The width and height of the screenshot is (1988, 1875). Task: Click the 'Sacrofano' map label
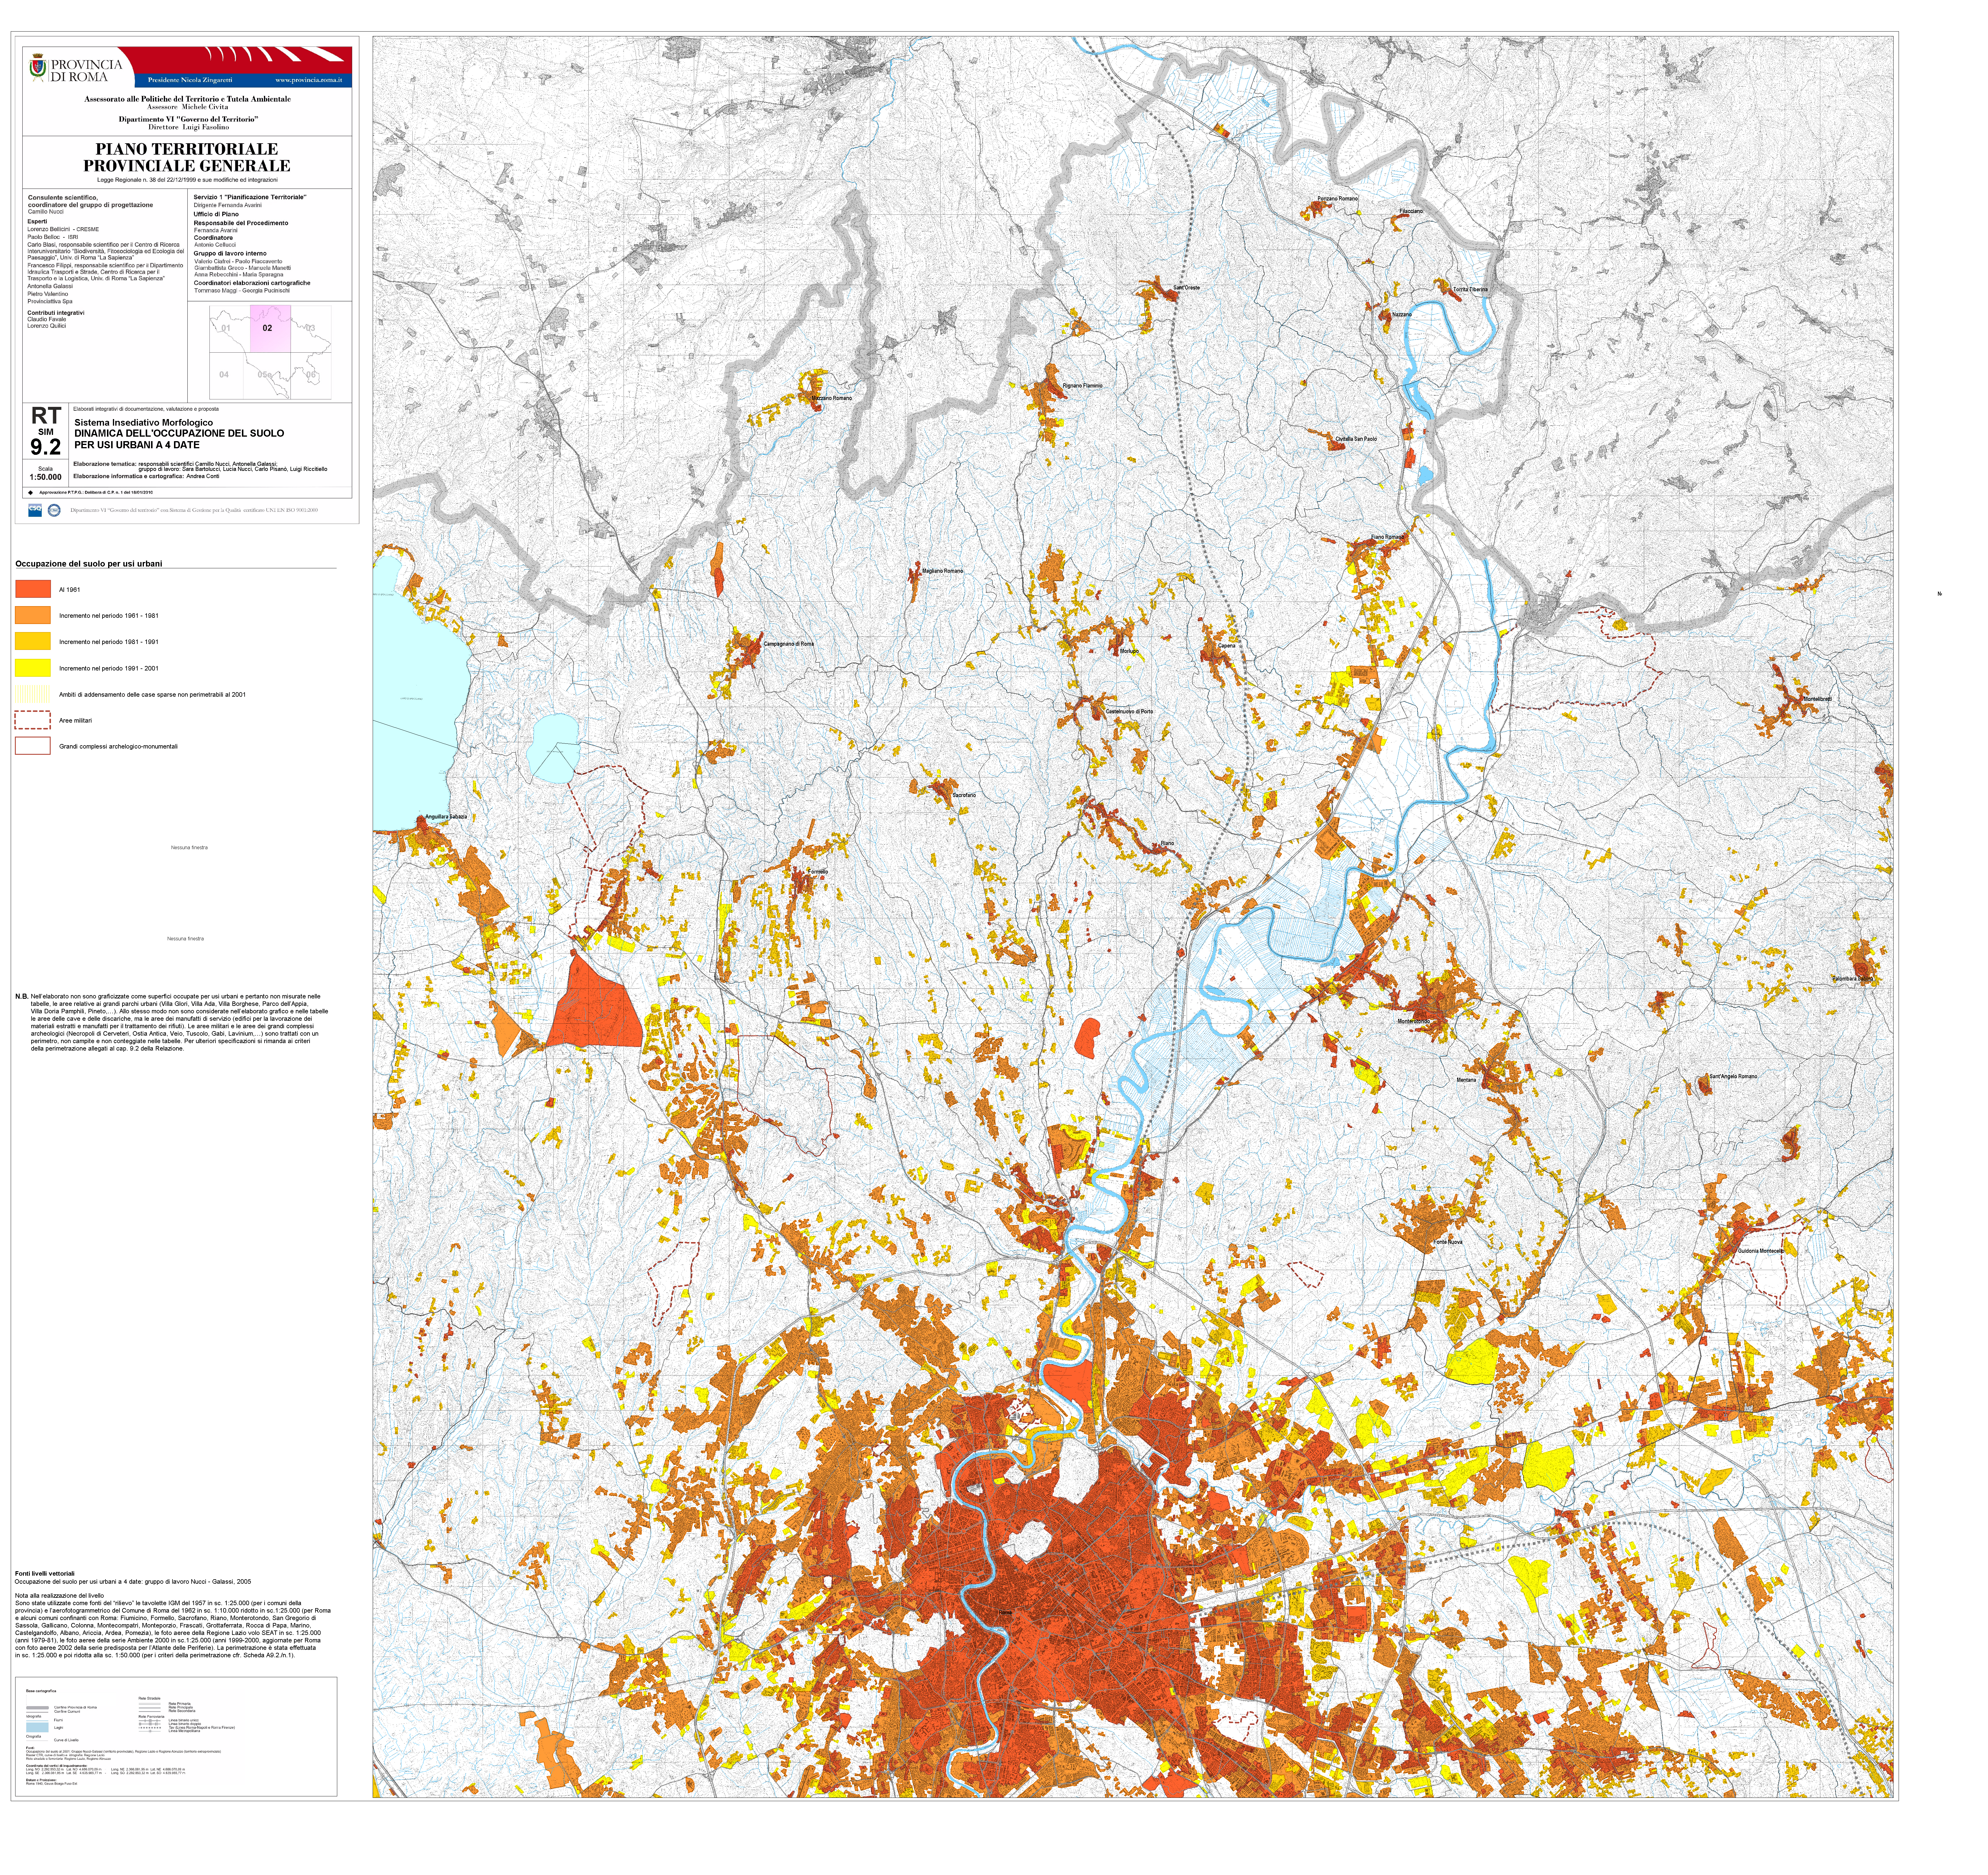pyautogui.click(x=964, y=795)
